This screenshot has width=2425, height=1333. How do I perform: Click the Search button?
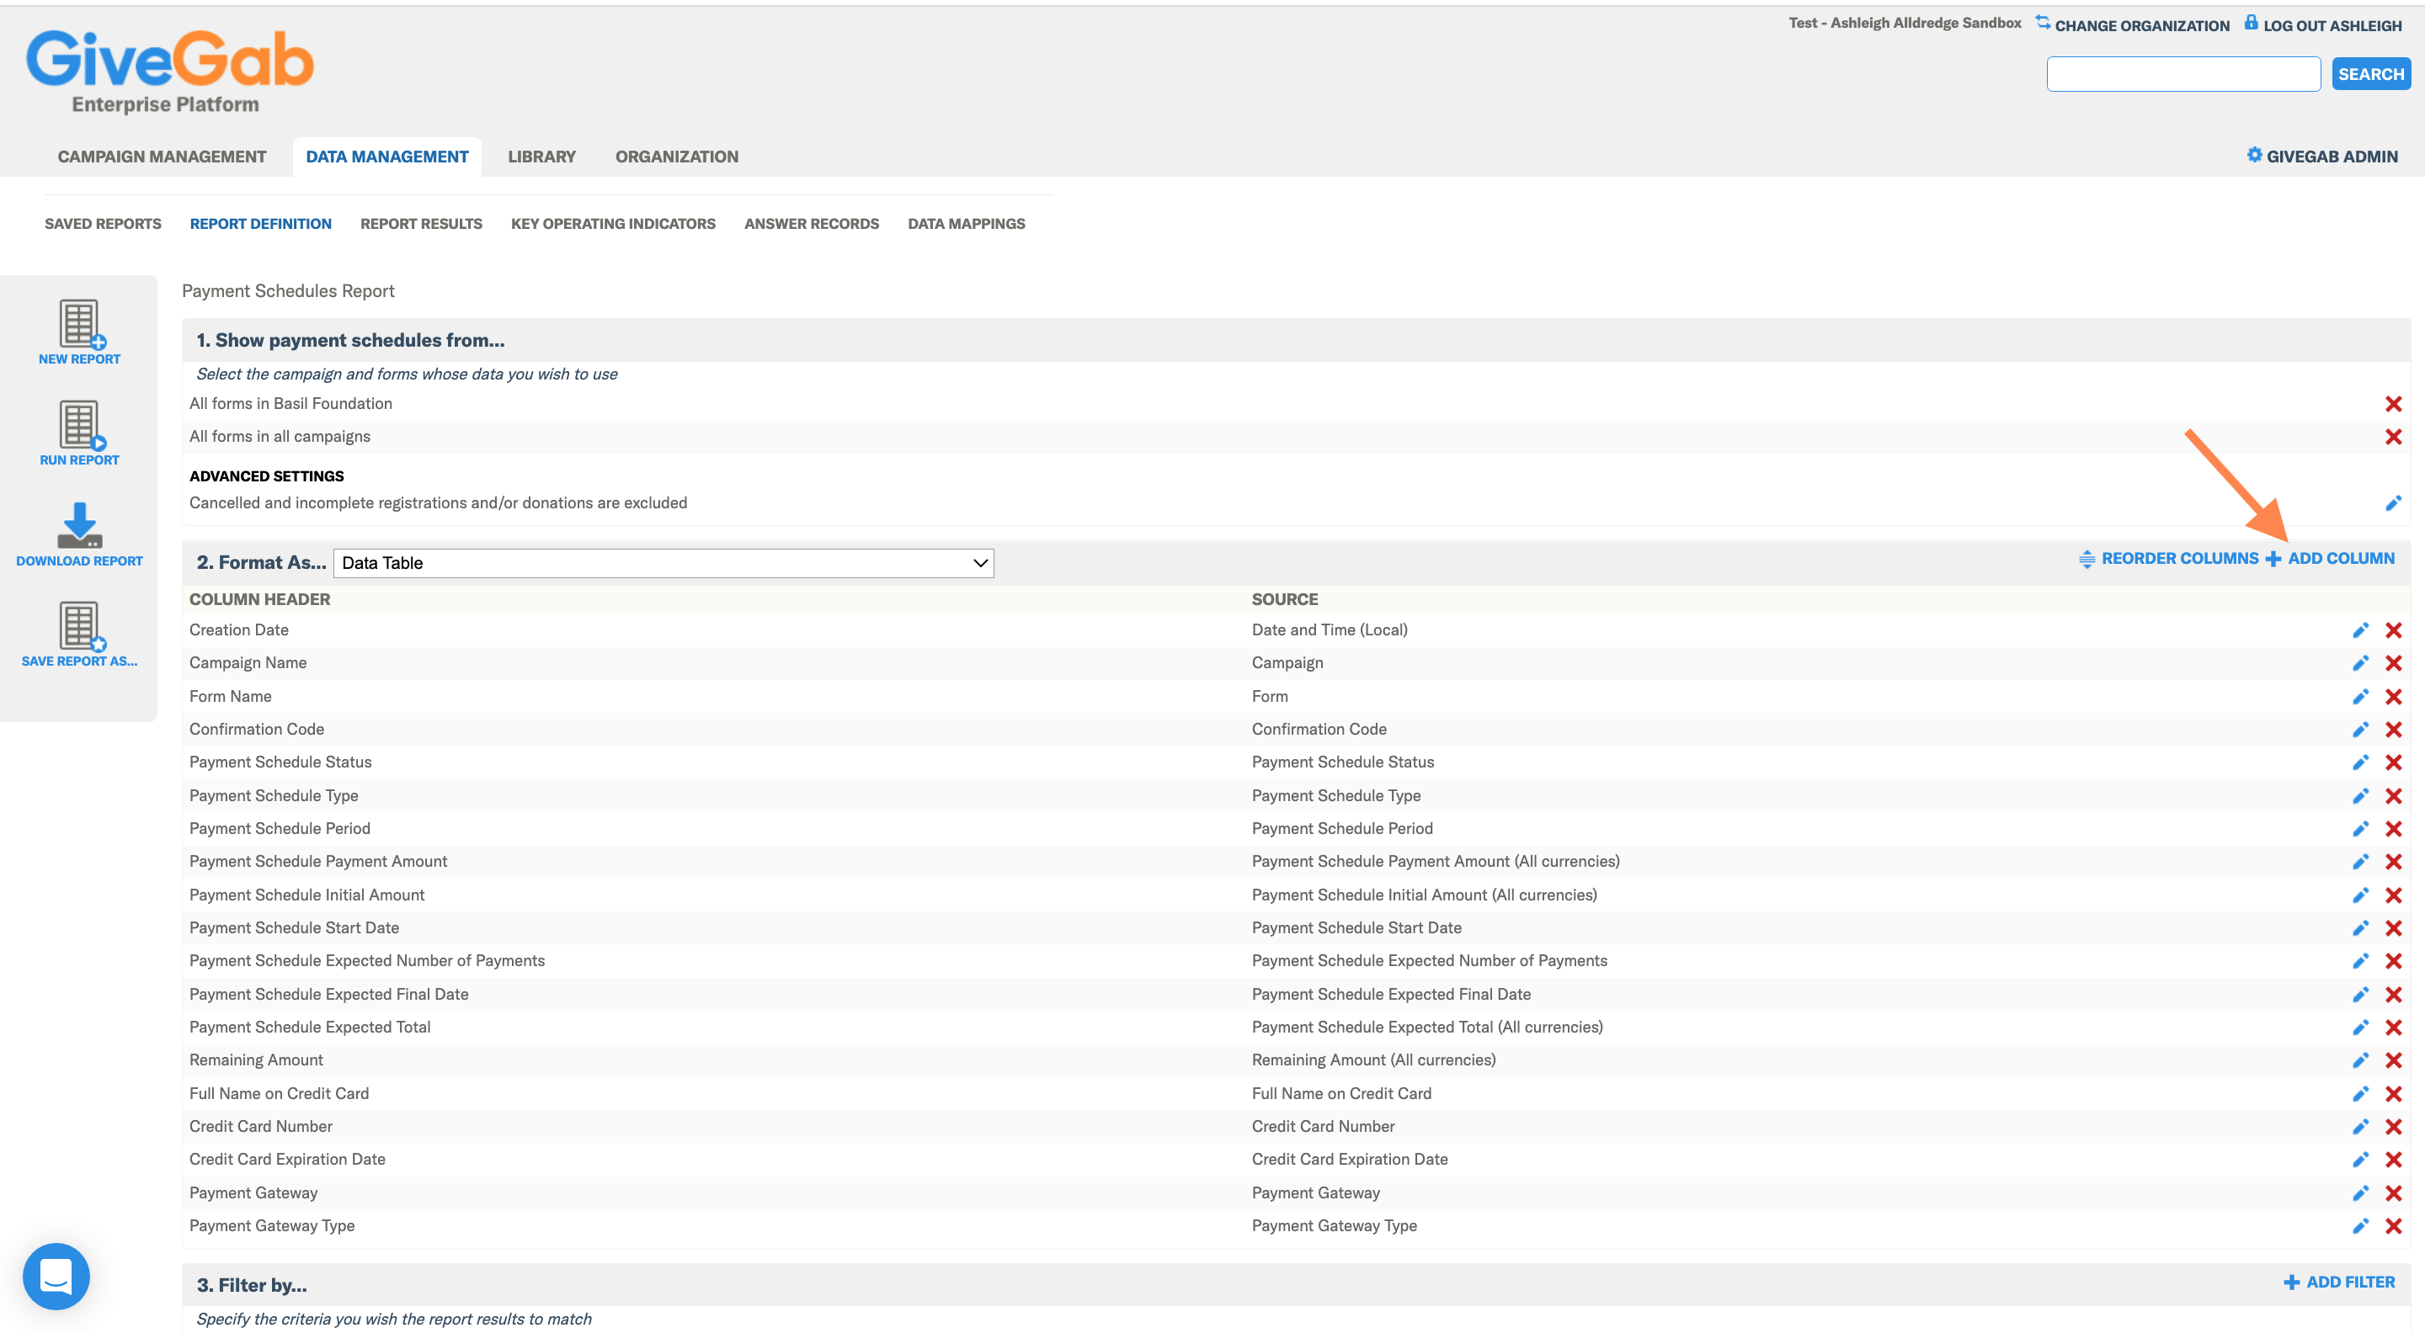point(2370,74)
